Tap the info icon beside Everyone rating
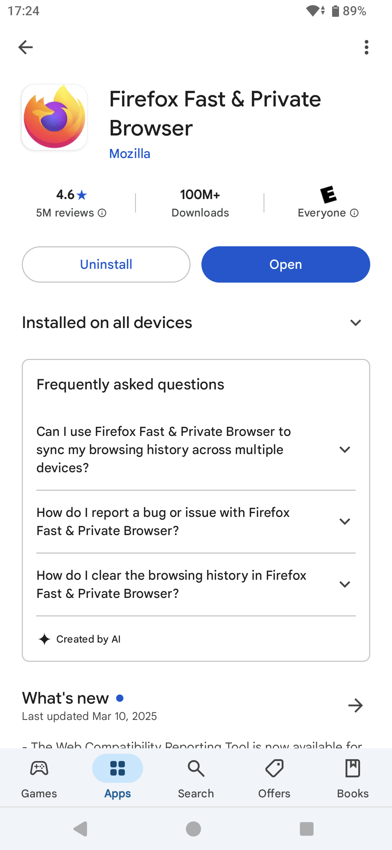Viewport: 392px width, 850px height. click(x=354, y=213)
